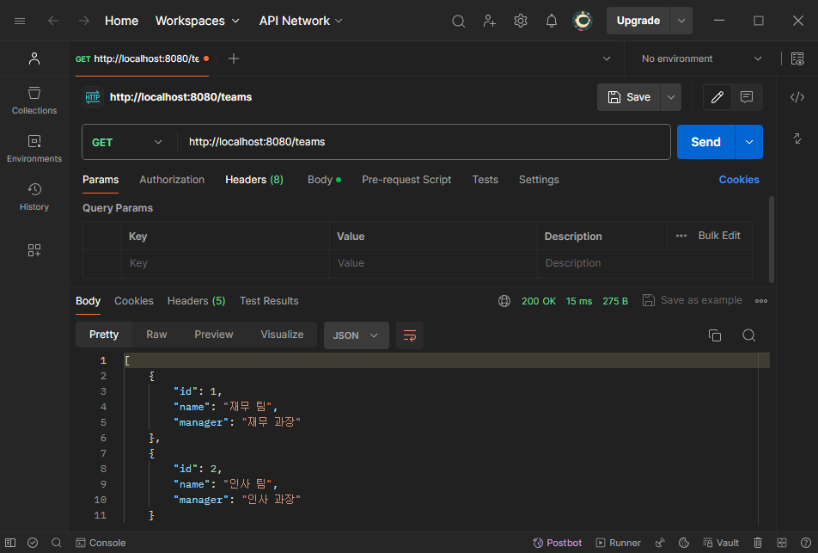Change the GET method dropdown
818x553 pixels.
[127, 142]
